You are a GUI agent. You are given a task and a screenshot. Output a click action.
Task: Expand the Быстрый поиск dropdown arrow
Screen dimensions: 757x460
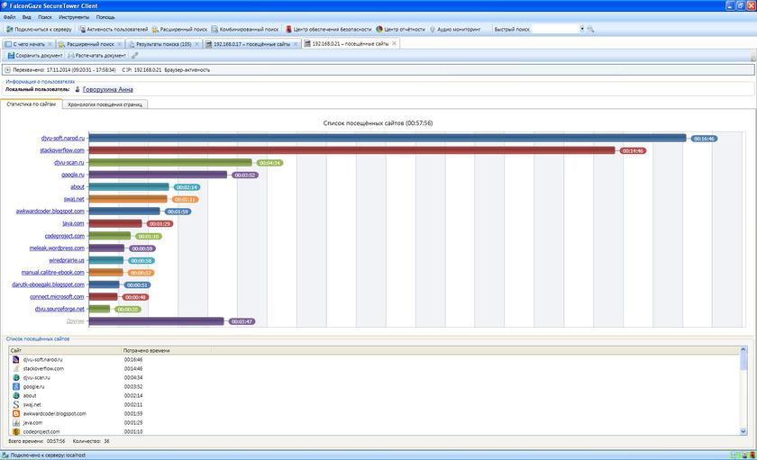click(581, 29)
